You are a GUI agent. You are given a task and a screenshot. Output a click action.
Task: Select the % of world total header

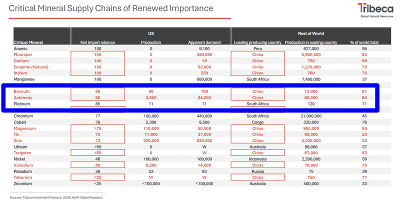(x=363, y=42)
